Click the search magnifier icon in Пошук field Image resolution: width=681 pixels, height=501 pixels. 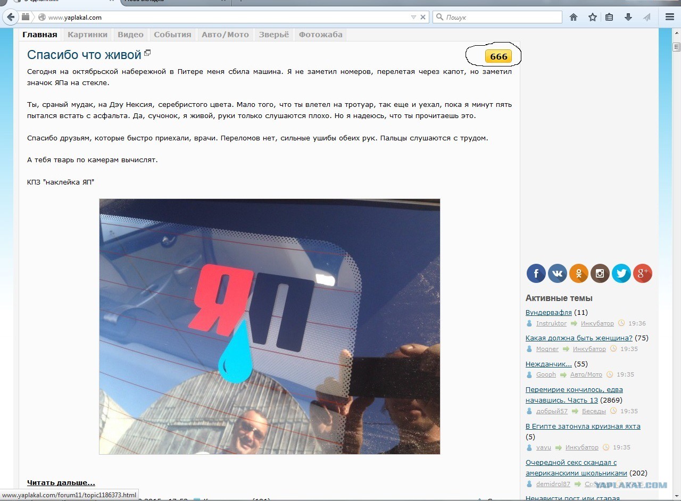(439, 17)
